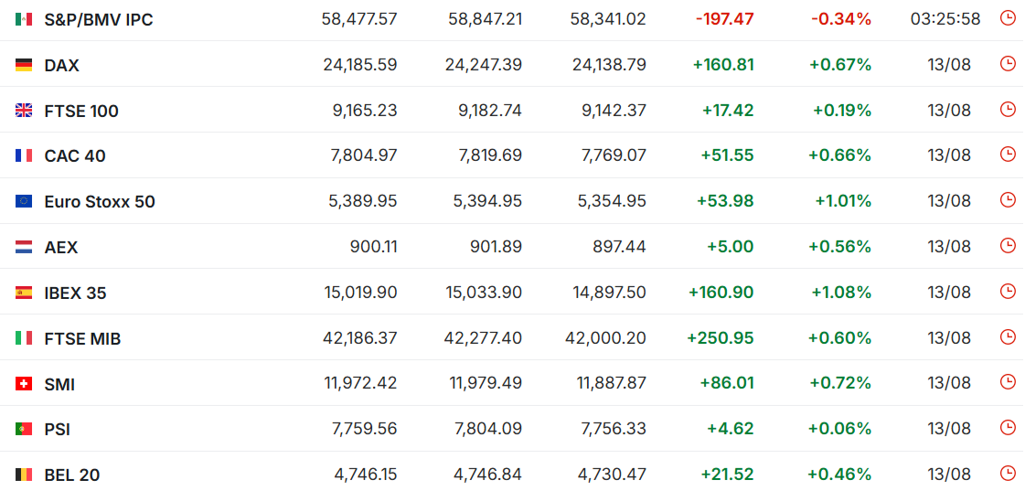Open the FTSE MIB index link
This screenshot has width=1025, height=491.
click(x=82, y=338)
